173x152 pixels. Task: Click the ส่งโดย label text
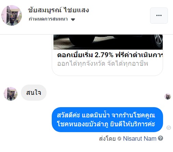[107, 139]
